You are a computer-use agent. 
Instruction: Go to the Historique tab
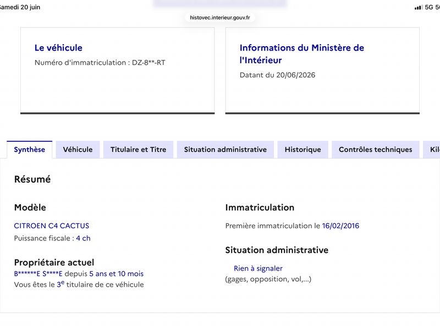(x=303, y=150)
